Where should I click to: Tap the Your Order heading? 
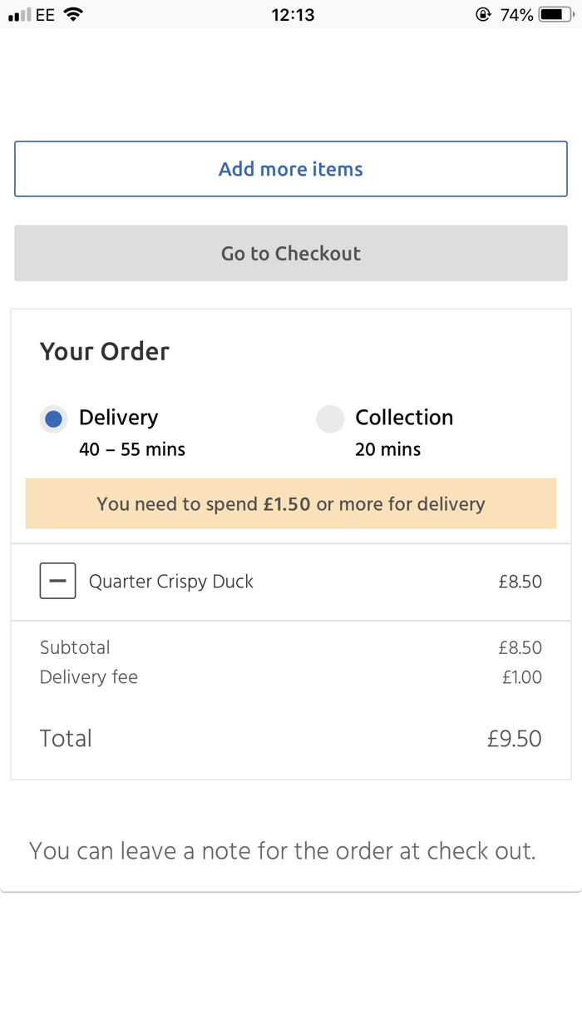[104, 351]
